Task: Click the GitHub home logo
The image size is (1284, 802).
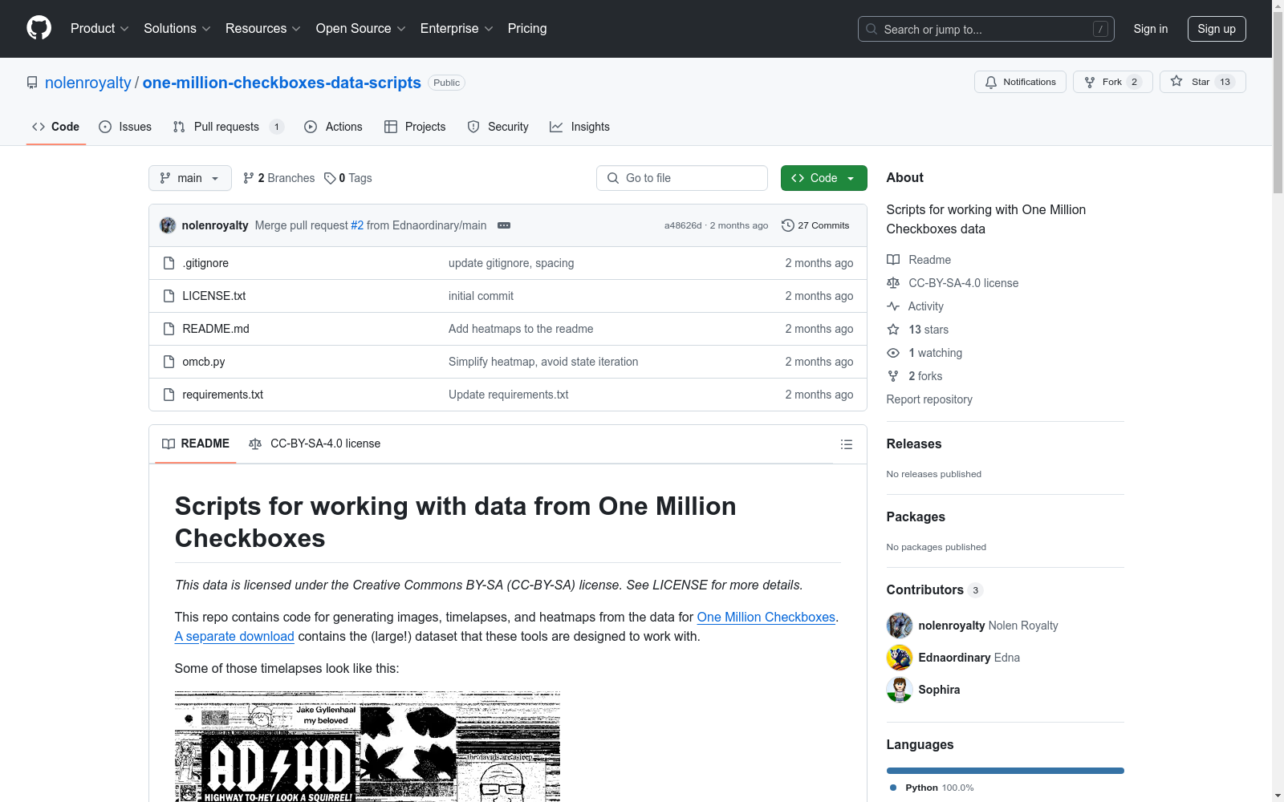Action: pos(39,28)
